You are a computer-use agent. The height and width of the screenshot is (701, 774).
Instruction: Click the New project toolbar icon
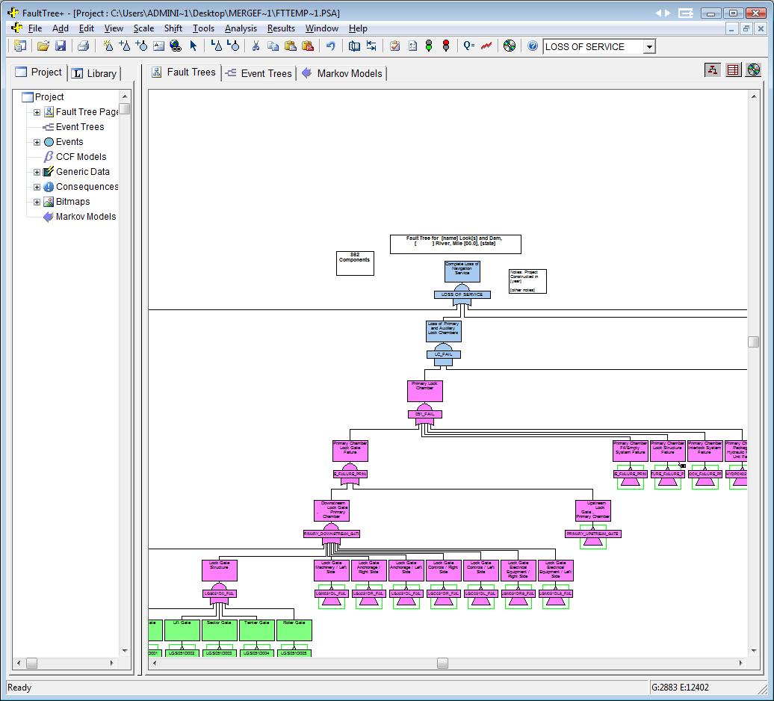20,46
